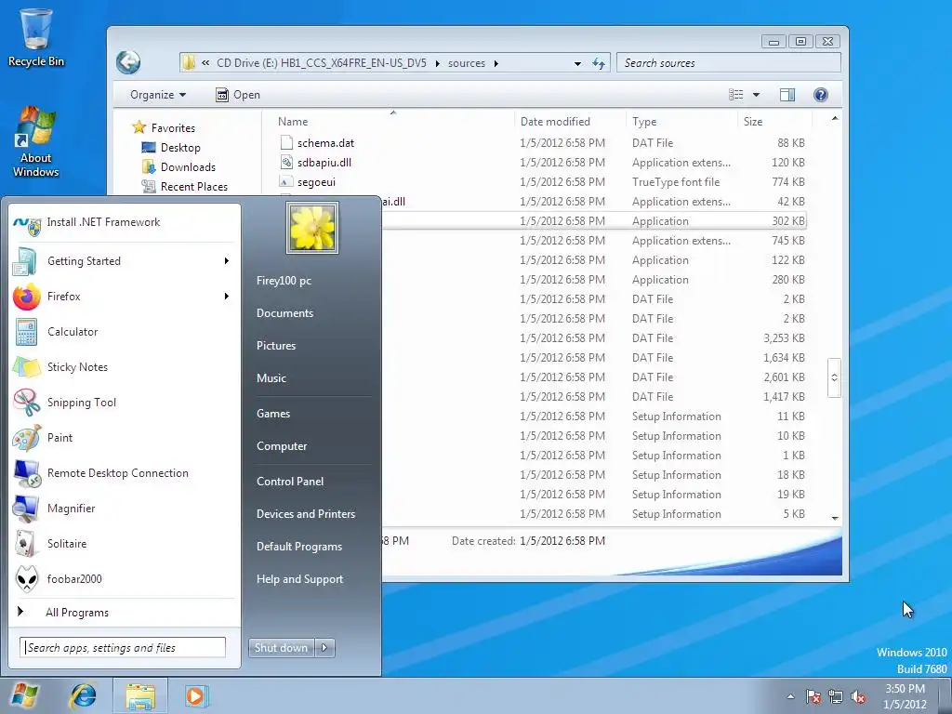Image resolution: width=952 pixels, height=714 pixels.
Task: Expand the sources breadcrumb arrow
Action: [496, 63]
